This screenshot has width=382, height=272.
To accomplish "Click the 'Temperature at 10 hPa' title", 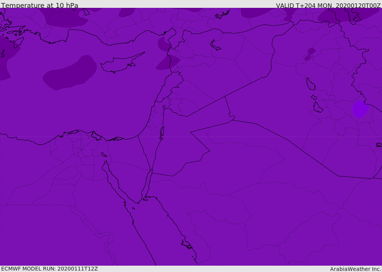I will pyautogui.click(x=40, y=5).
